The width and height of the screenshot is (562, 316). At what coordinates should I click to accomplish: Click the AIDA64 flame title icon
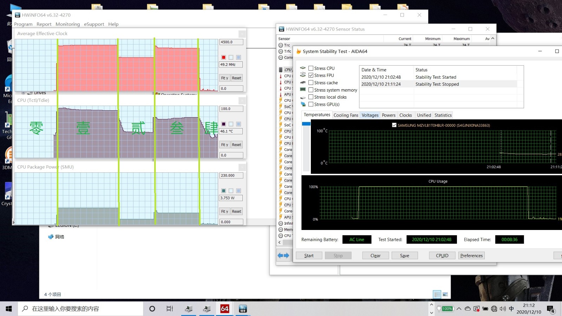tap(299, 51)
